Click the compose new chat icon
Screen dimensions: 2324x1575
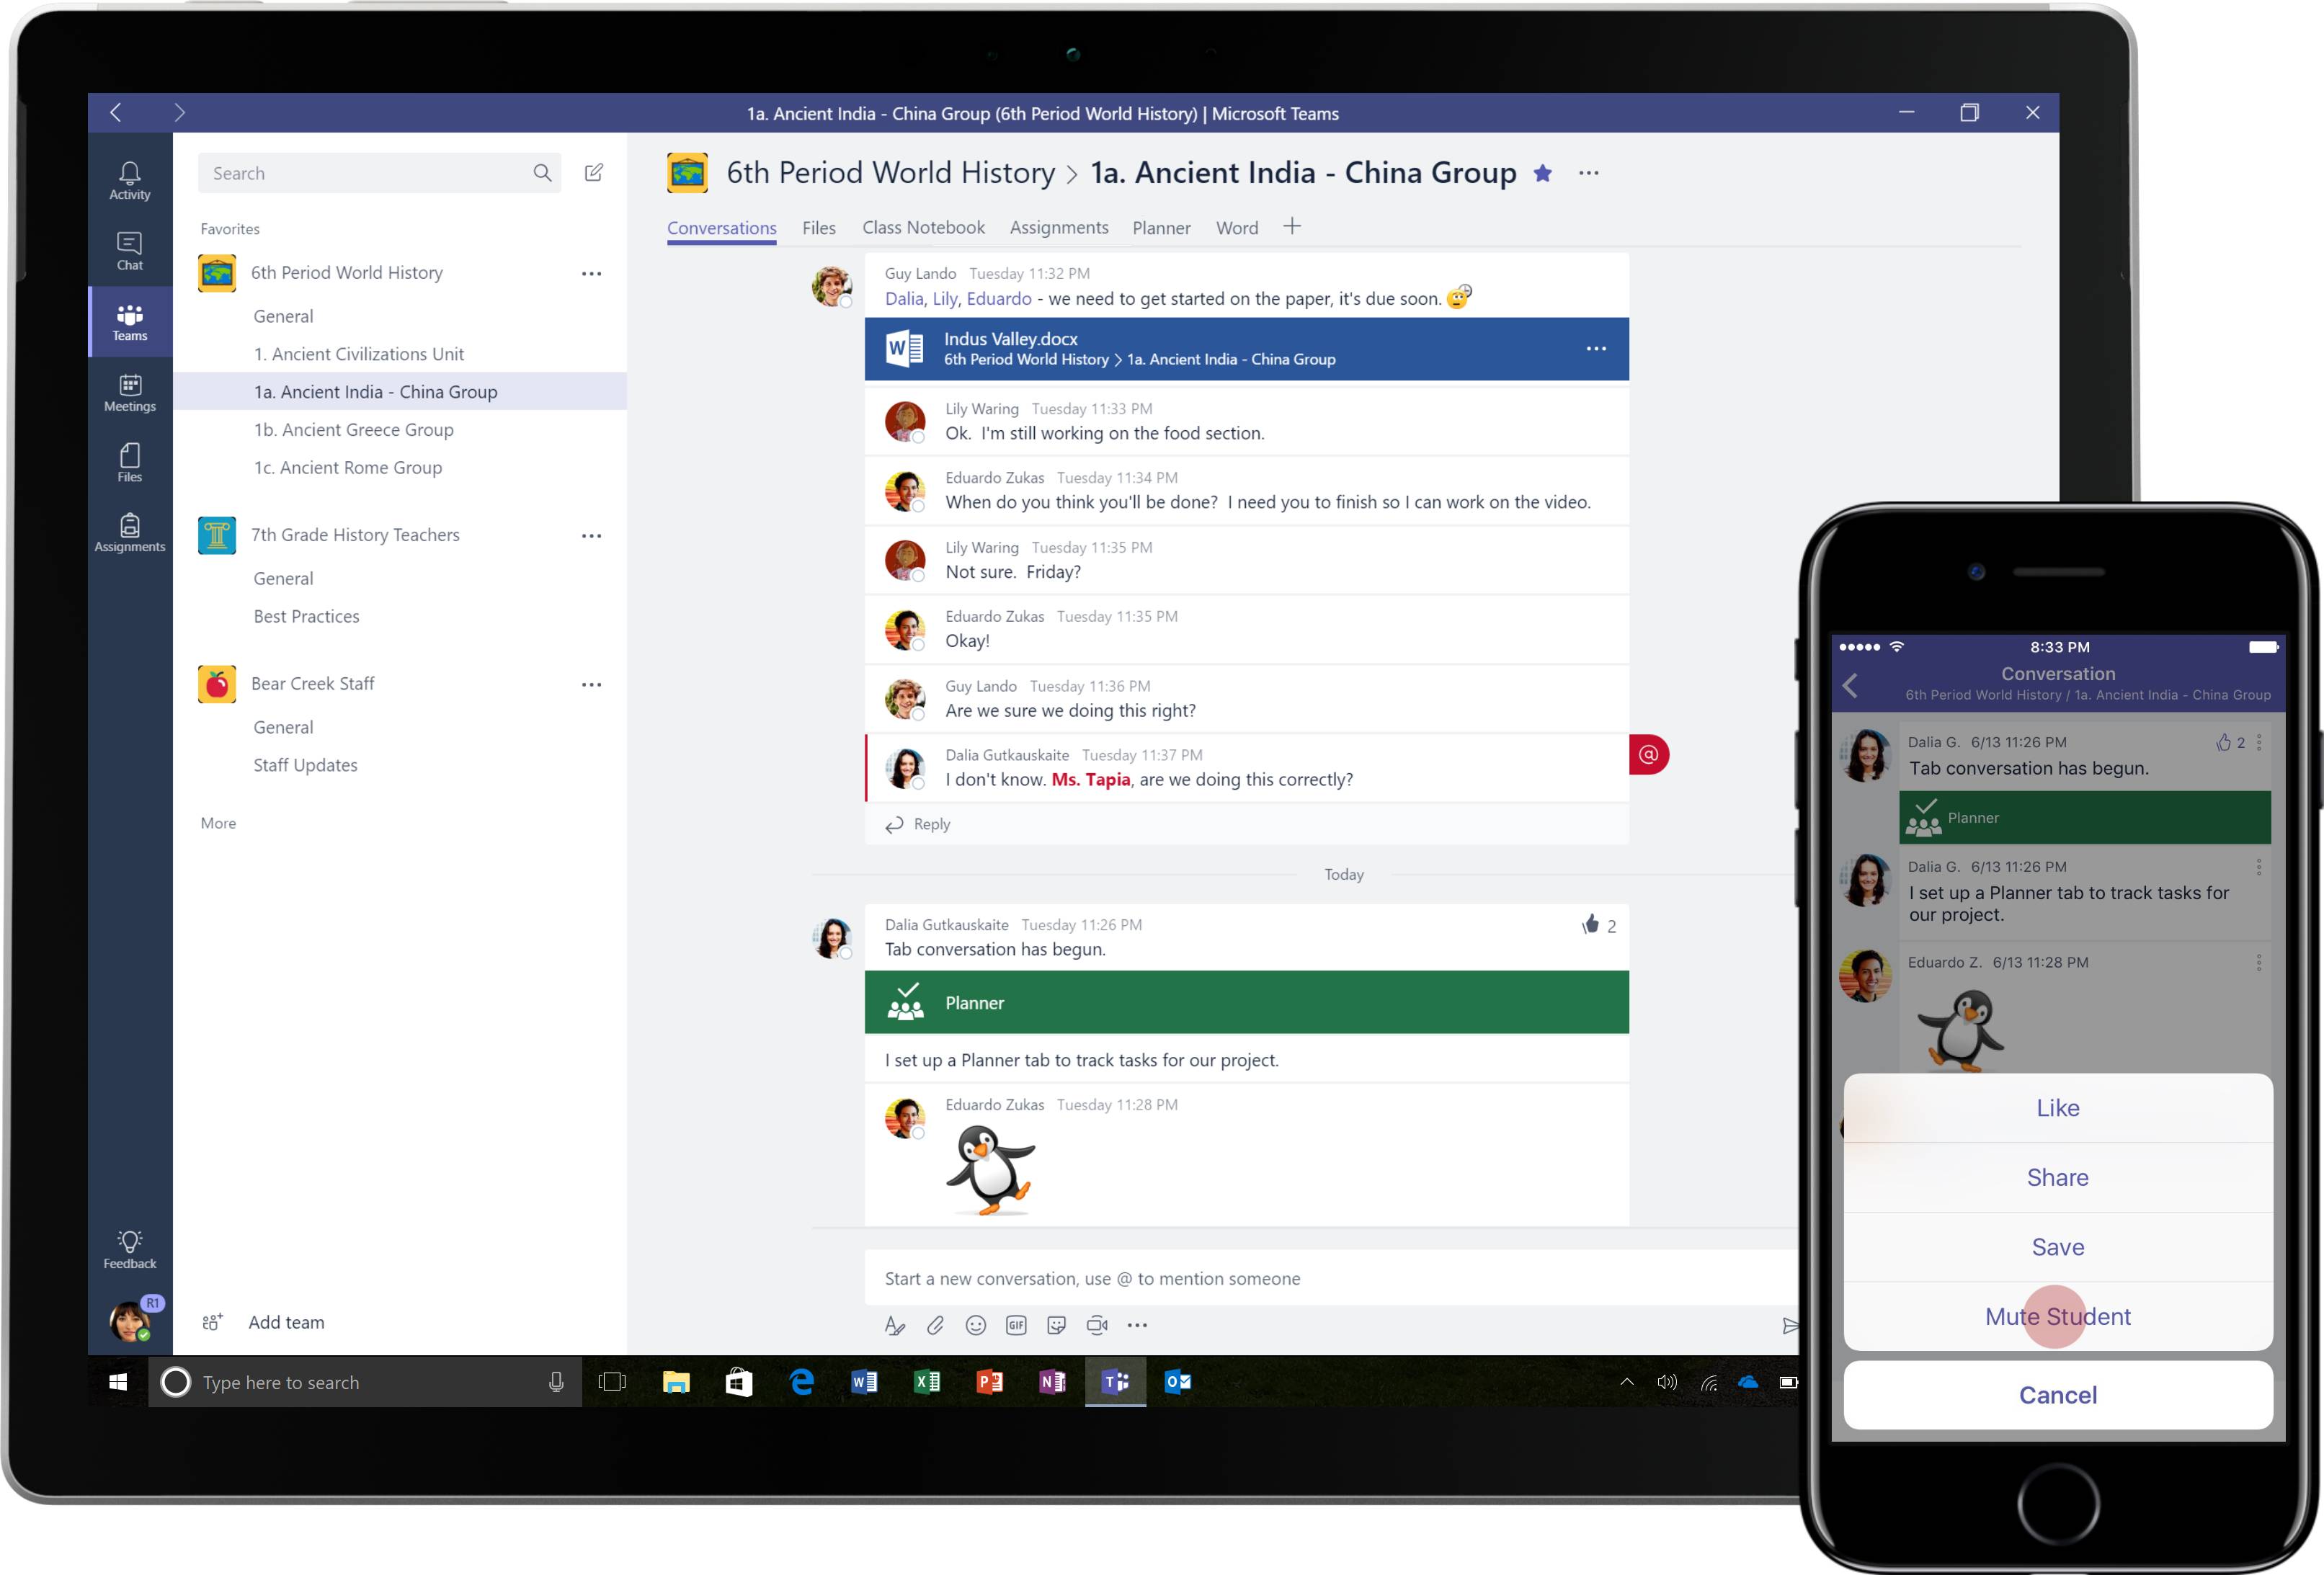point(594,173)
